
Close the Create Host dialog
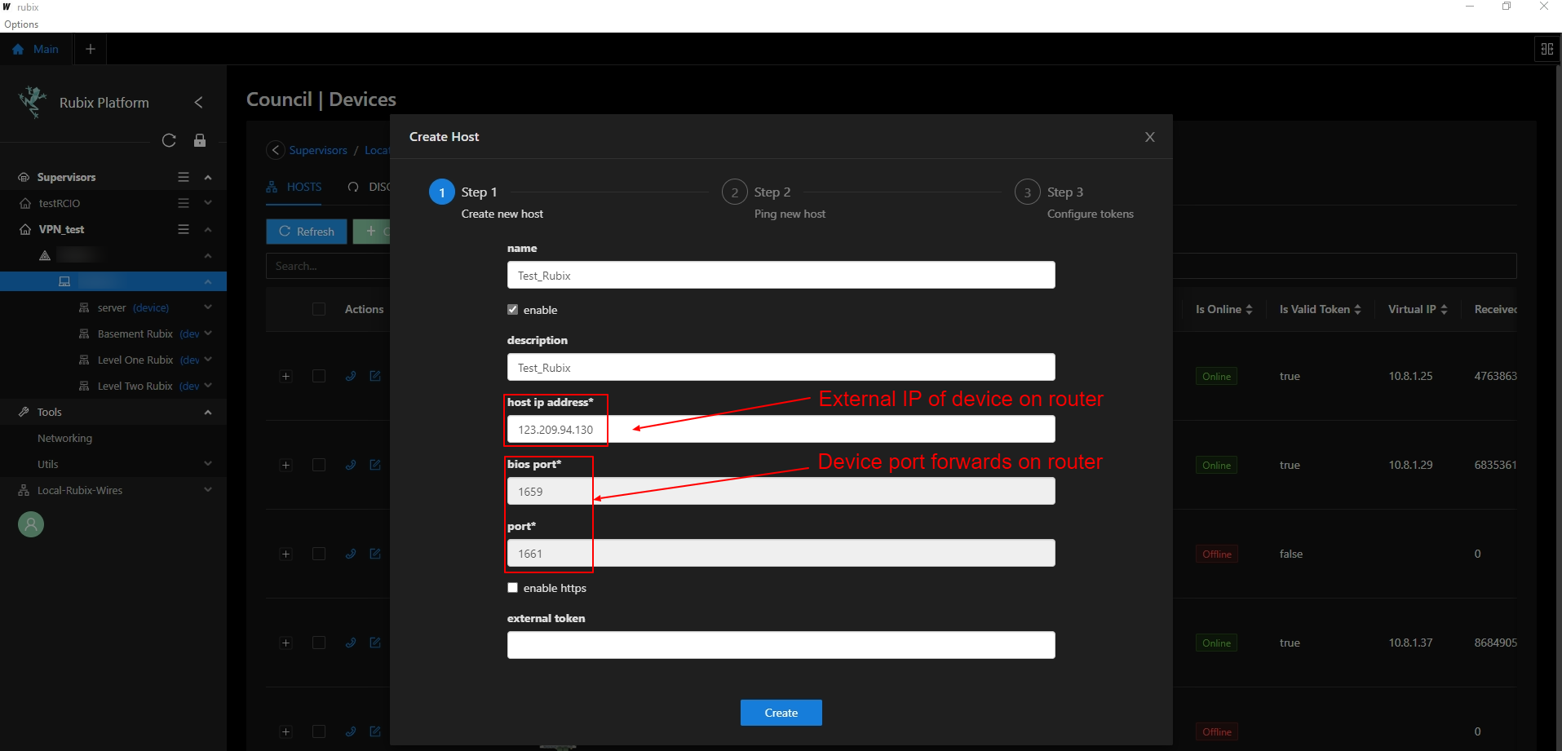[x=1150, y=137]
